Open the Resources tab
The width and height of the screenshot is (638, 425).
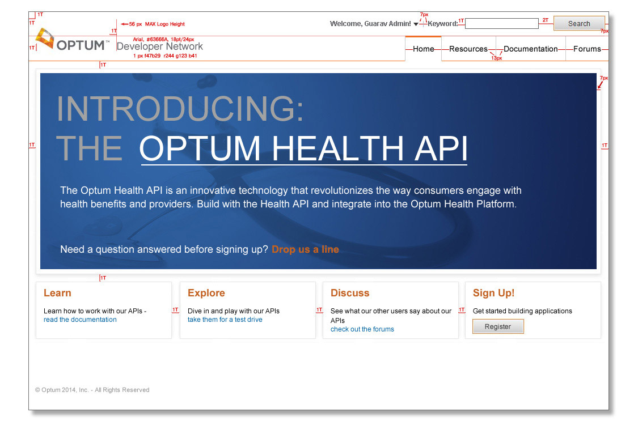click(x=468, y=49)
